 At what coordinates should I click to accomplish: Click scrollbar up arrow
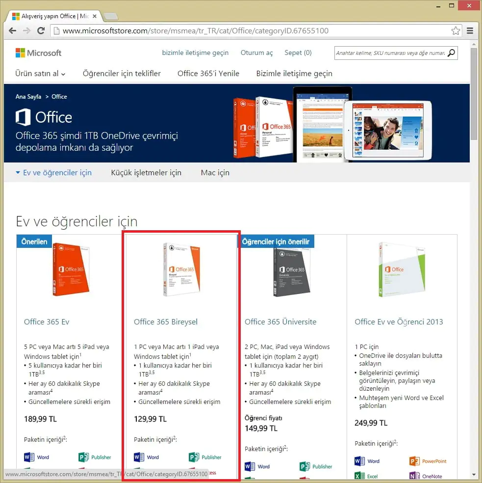point(474,44)
